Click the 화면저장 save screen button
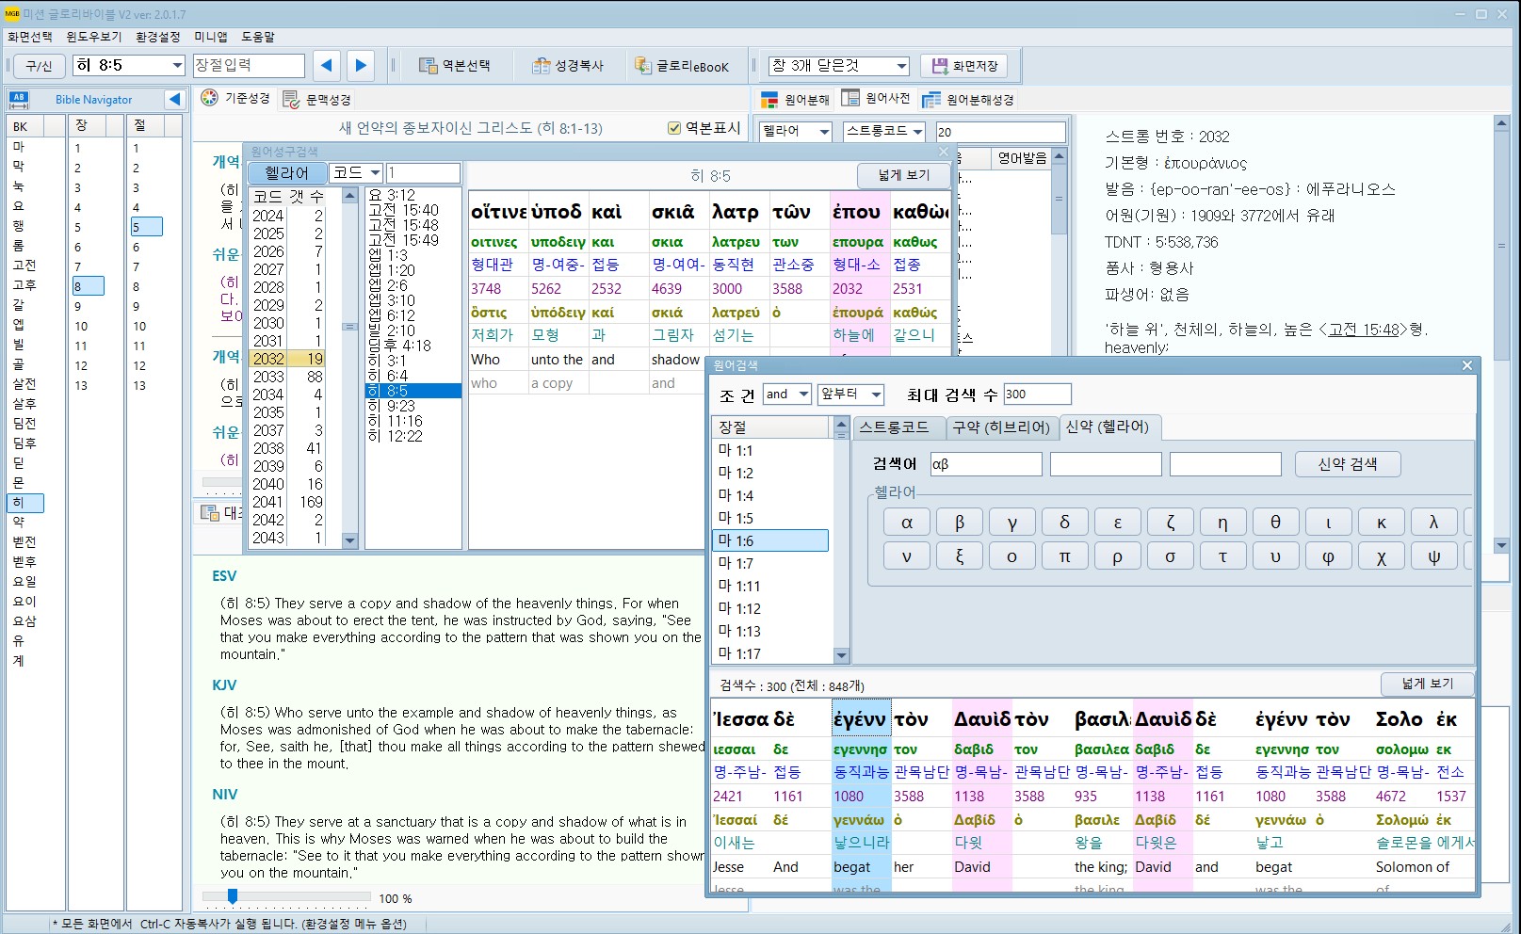This screenshot has width=1521, height=934. 964,66
